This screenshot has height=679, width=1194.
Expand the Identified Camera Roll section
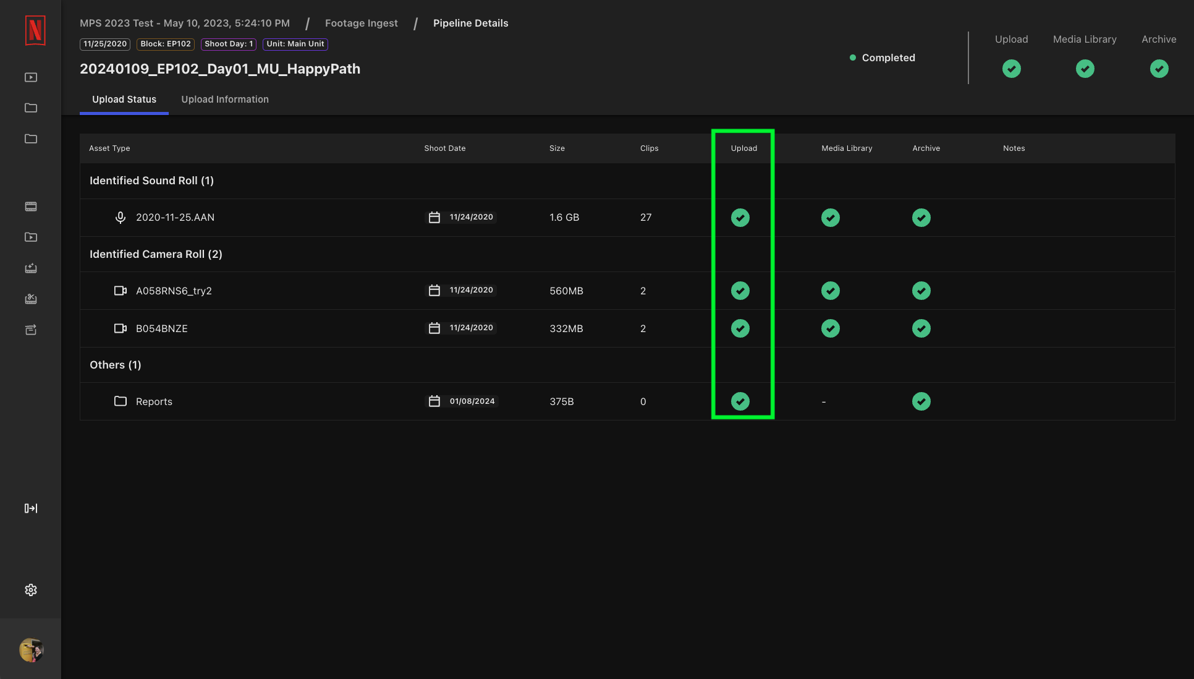click(x=156, y=254)
